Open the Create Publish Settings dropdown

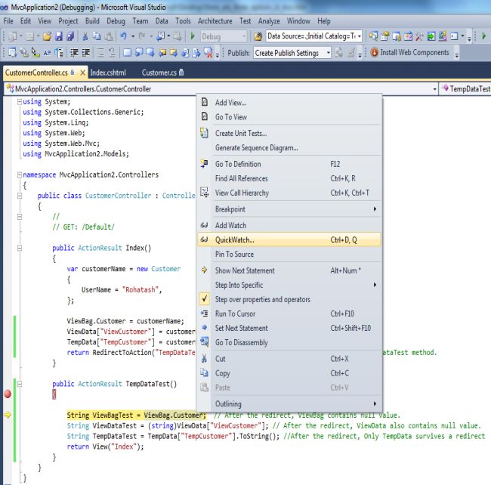pos(292,53)
